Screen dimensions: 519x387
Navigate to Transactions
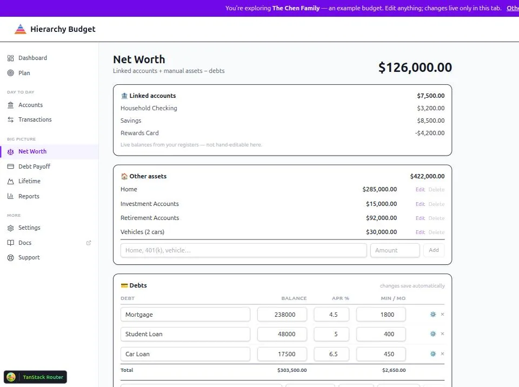(35, 119)
